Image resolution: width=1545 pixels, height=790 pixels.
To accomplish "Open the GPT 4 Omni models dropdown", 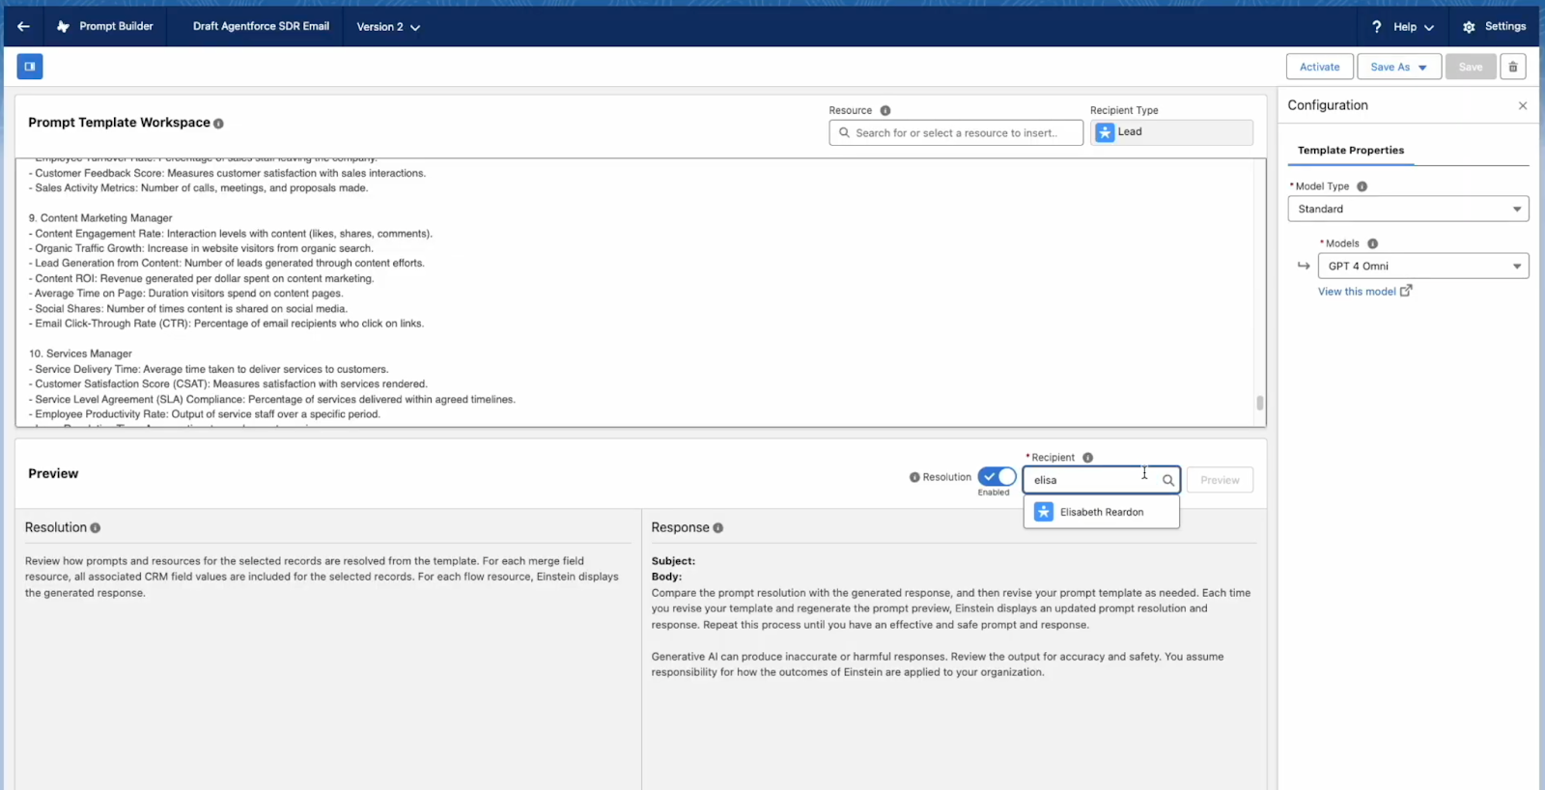I will [1422, 267].
